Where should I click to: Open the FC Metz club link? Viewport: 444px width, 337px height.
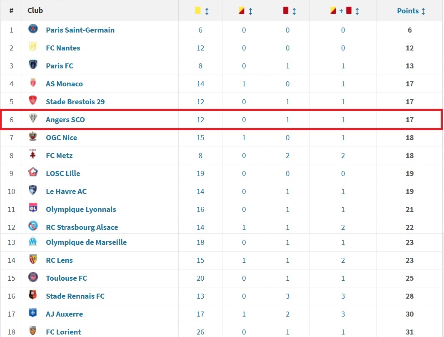click(59, 156)
